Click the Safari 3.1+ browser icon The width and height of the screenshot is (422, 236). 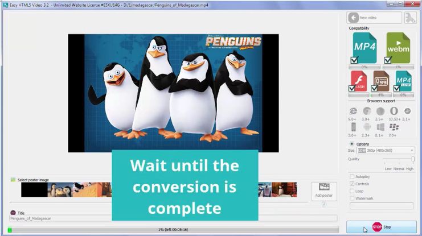coord(407,111)
